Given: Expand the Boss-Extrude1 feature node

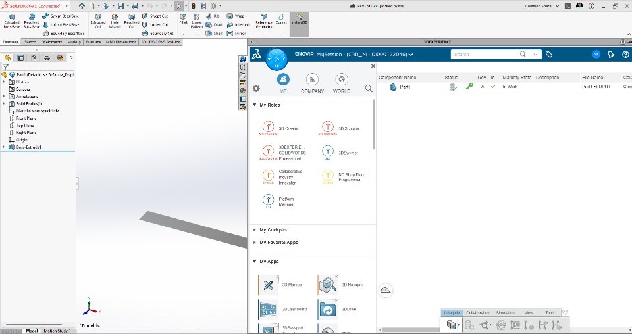Looking at the screenshot, I should pyautogui.click(x=4, y=147).
